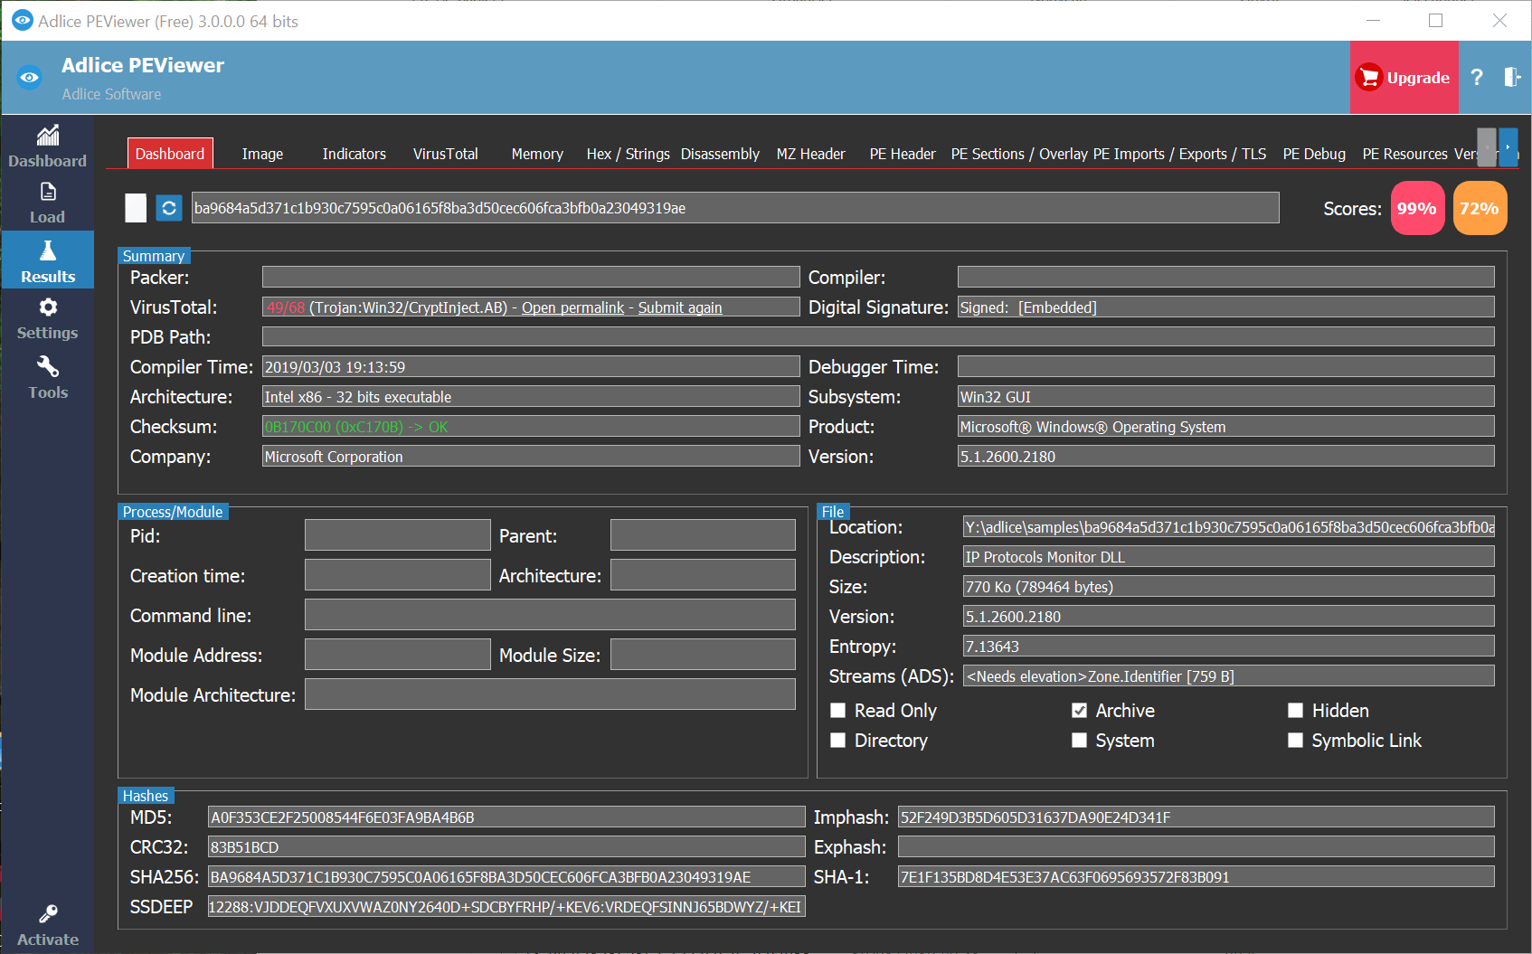Open the PE Imports / Exports / TLS tab

pos(1178,154)
